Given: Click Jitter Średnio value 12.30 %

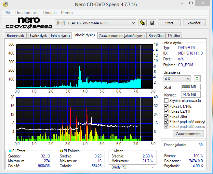Looking at the screenshot, I should pyautogui.click(x=147, y=156).
